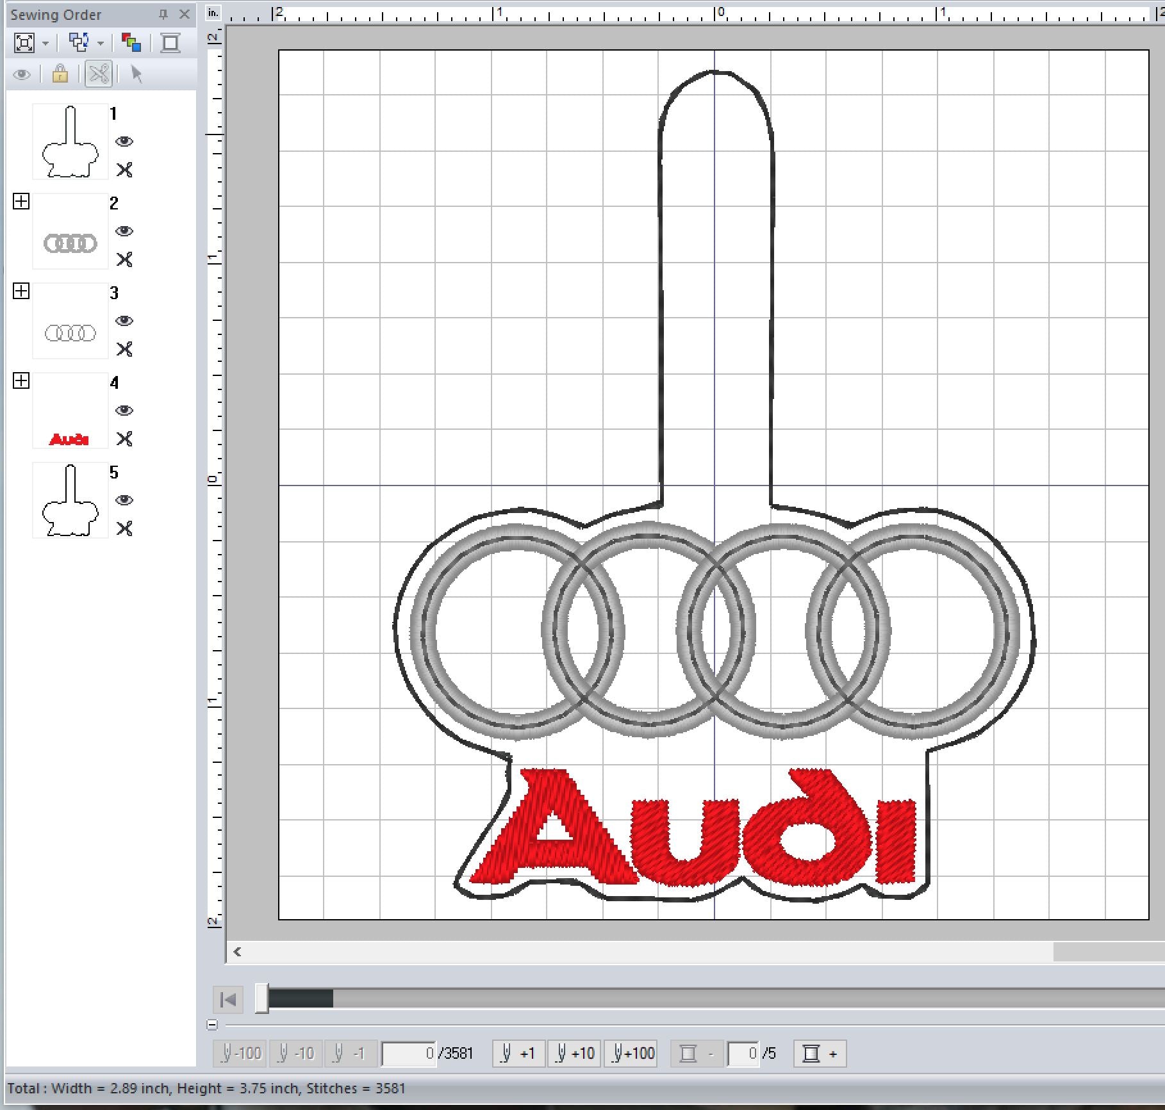Toggle visibility eye for sewing item 2
This screenshot has height=1110, width=1165.
[124, 231]
